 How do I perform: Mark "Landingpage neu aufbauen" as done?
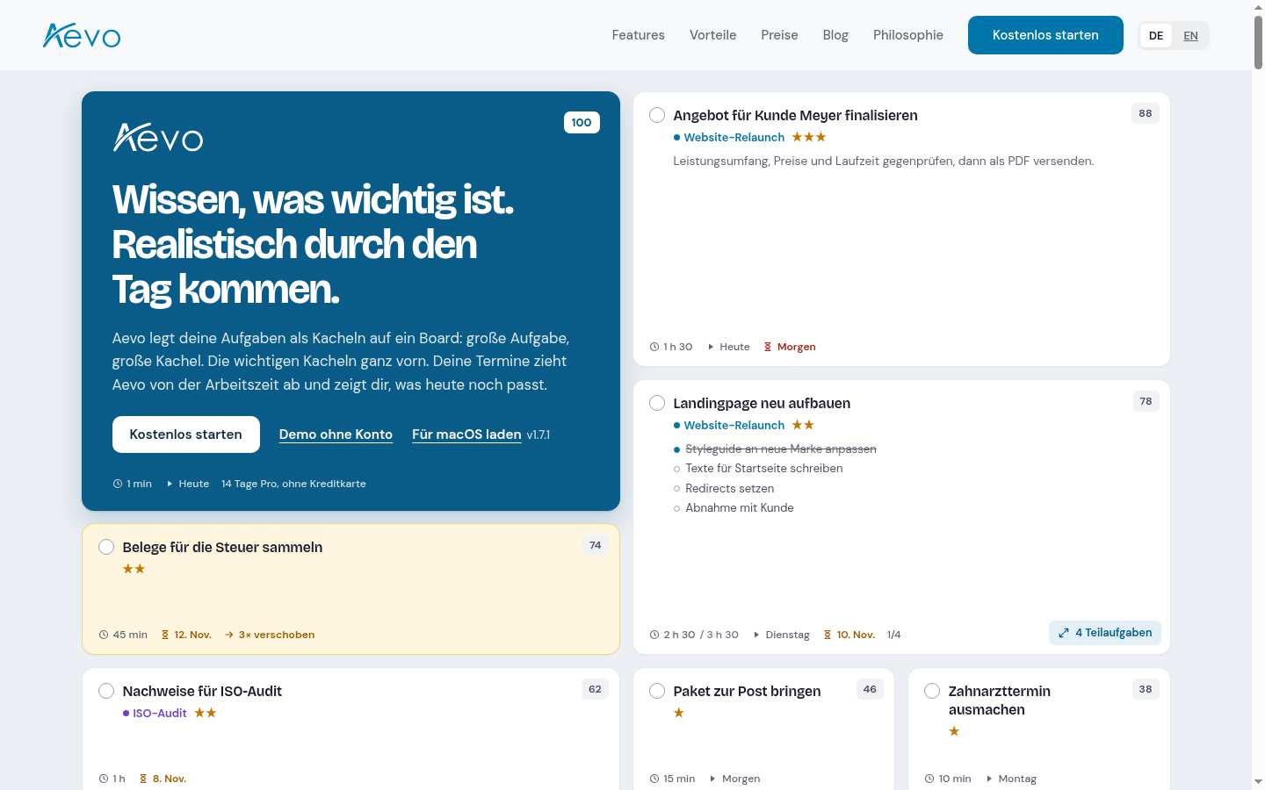click(x=657, y=403)
